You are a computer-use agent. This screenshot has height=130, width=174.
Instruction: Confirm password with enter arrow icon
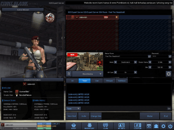point(170,57)
